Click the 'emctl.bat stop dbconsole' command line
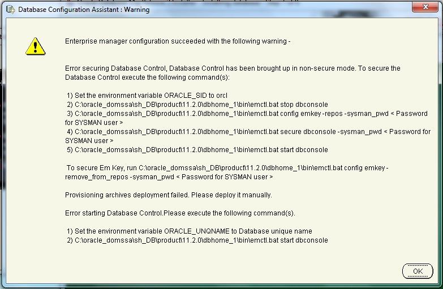The width and height of the screenshot is (443, 289). 197,105
